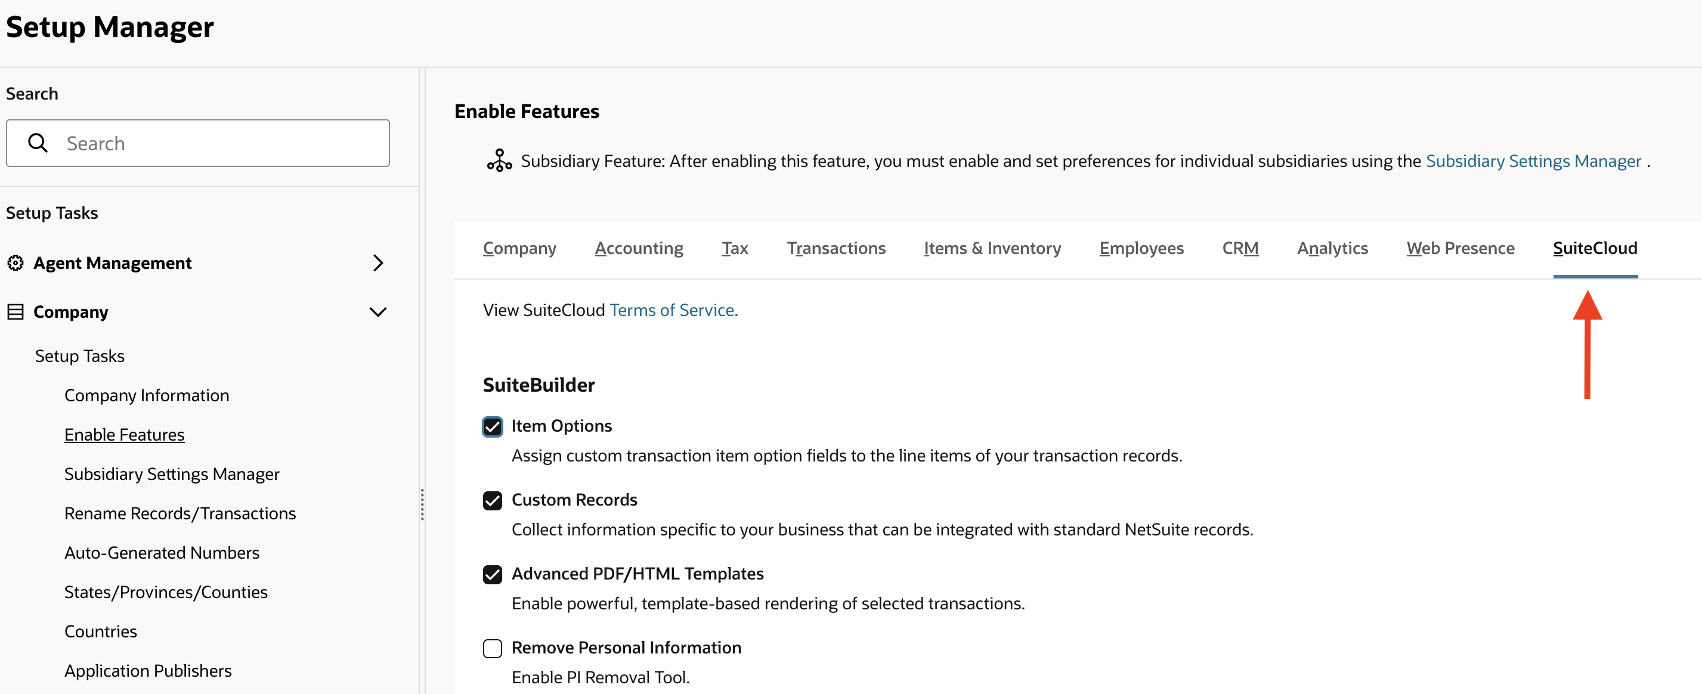
Task: Open Subsidiary Settings Manager sidebar item
Action: click(172, 474)
